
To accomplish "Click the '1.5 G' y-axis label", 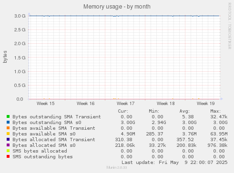I will tap(20, 58).
